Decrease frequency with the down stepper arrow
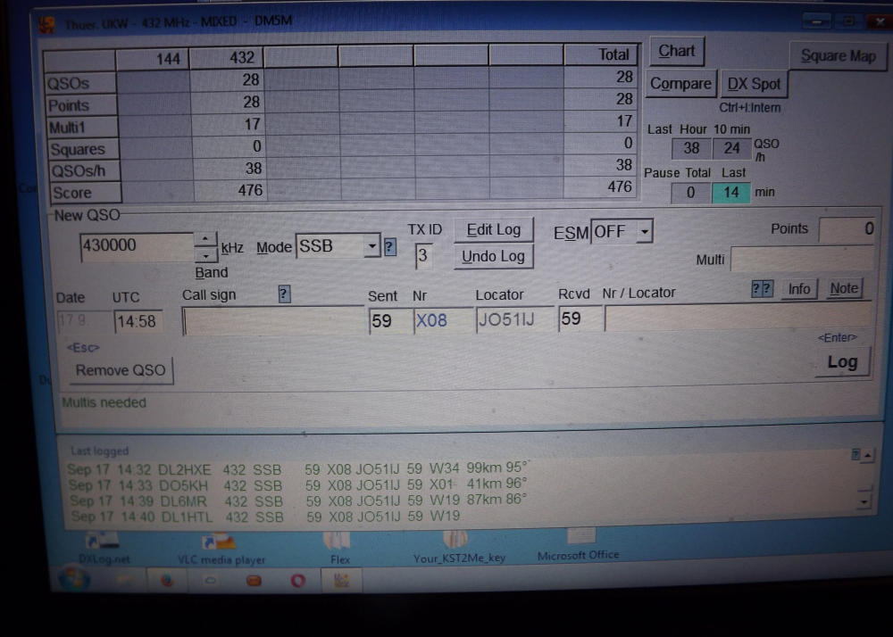Image resolution: width=893 pixels, height=637 pixels. tap(205, 255)
